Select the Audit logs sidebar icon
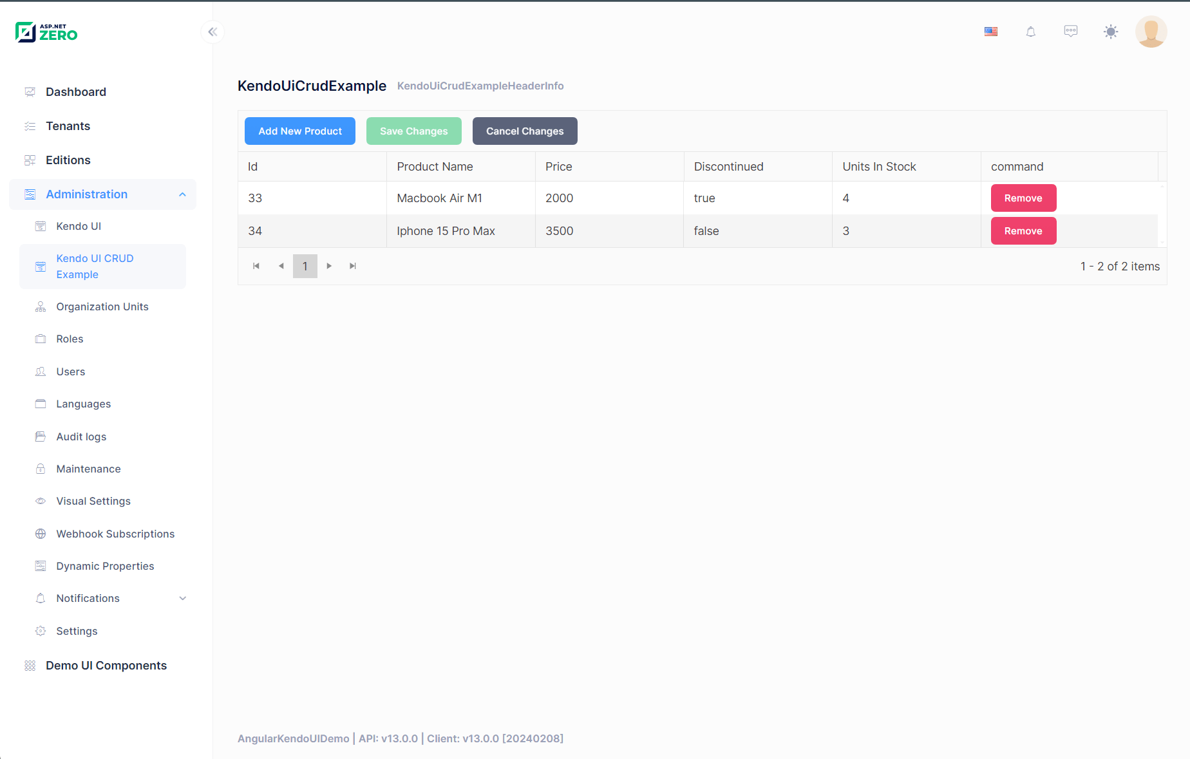Image resolution: width=1190 pixels, height=759 pixels. click(41, 436)
